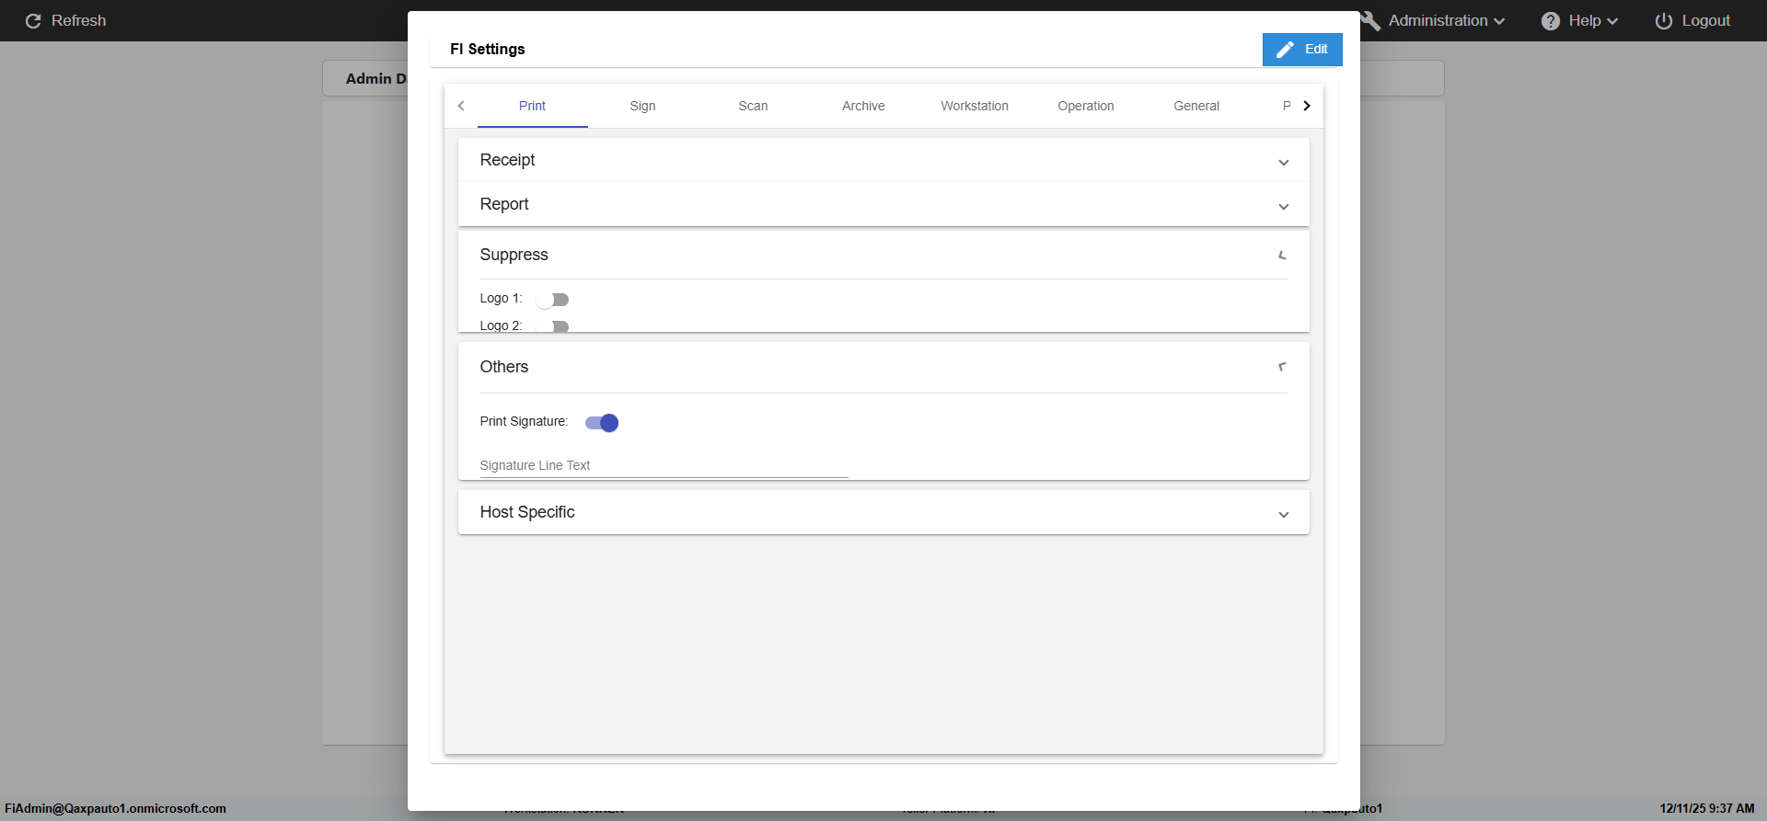Switch to the Sign tab
This screenshot has height=821, width=1767.
pyautogui.click(x=642, y=106)
